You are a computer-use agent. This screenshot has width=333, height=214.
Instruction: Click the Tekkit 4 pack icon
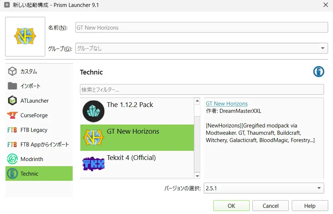click(x=93, y=164)
